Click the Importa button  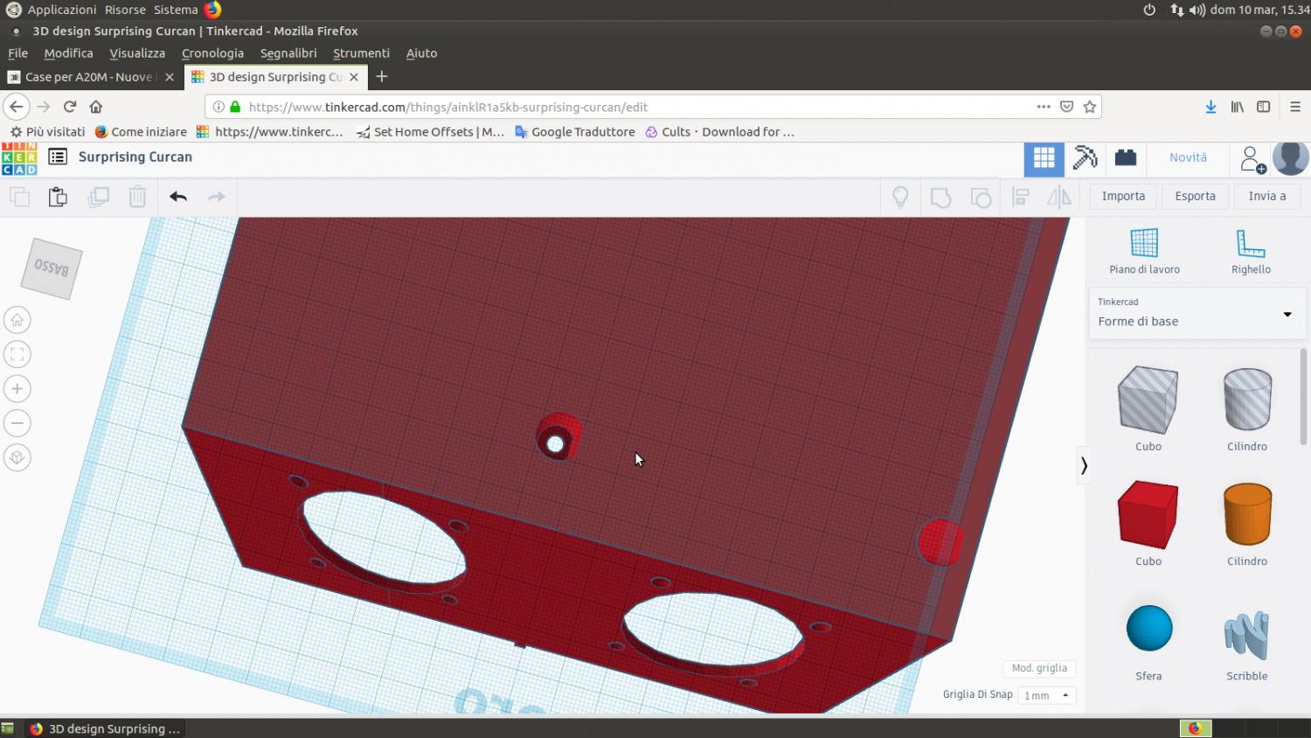pyautogui.click(x=1123, y=197)
